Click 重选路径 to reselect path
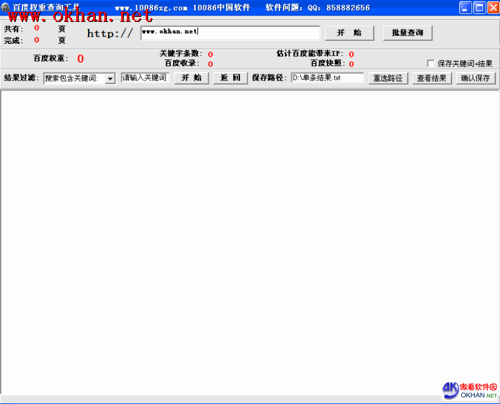 [x=388, y=78]
